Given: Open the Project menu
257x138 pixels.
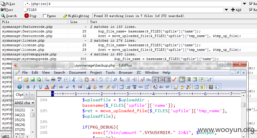Looking at the screenshot, I should pyautogui.click(x=96, y=73).
